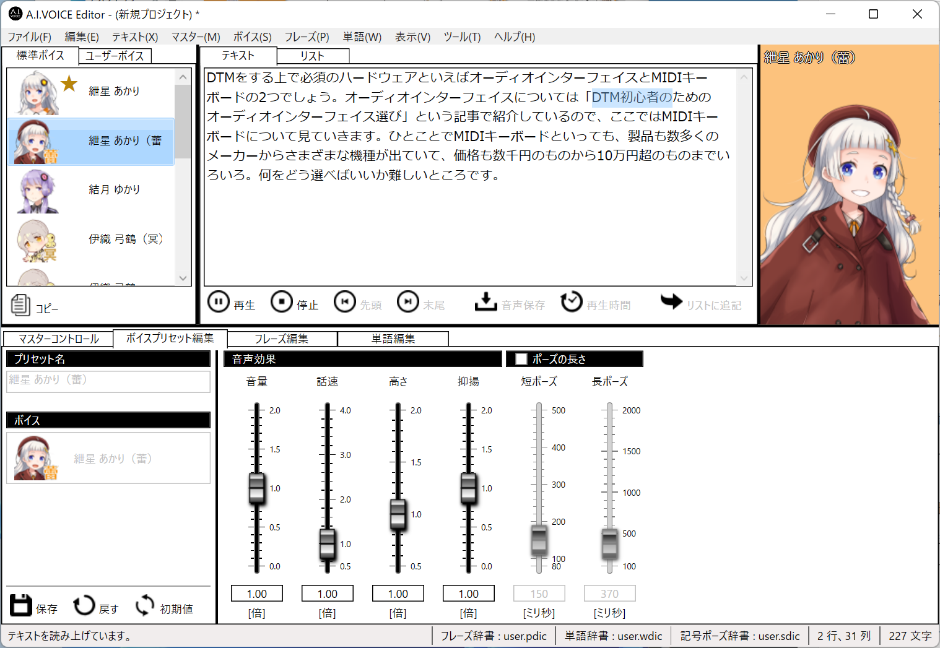Click the 抑揚 slider handle

468,488
